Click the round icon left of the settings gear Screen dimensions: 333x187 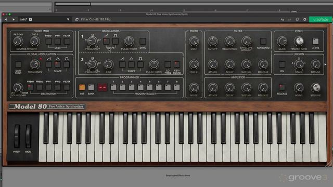[x=297, y=19]
